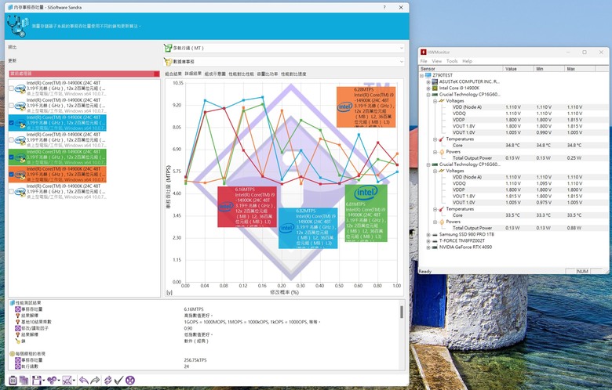The height and width of the screenshot is (390, 612).
Task: Open the 多執行緒 (MT) dropdown
Action: (284, 48)
